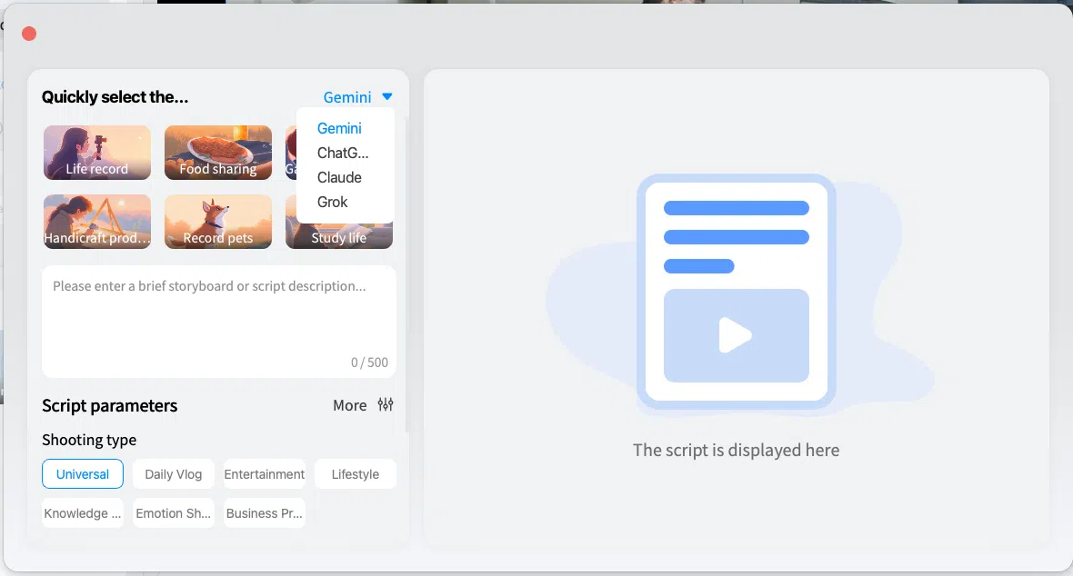Screen dimensions: 1073x576
Task: Open More script parameters
Action: coord(350,406)
